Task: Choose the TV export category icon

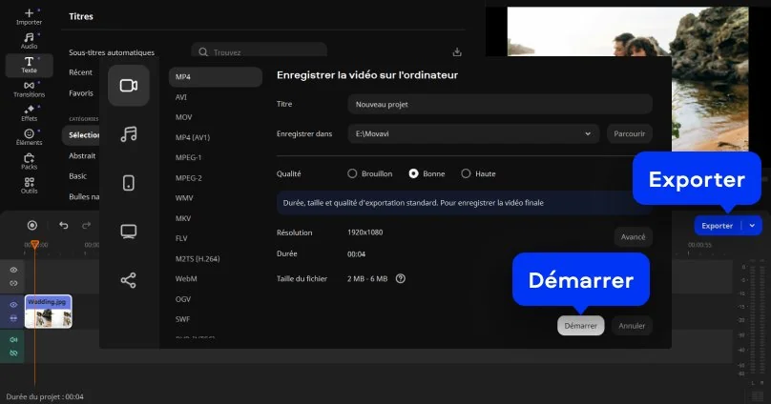Action: pos(129,232)
